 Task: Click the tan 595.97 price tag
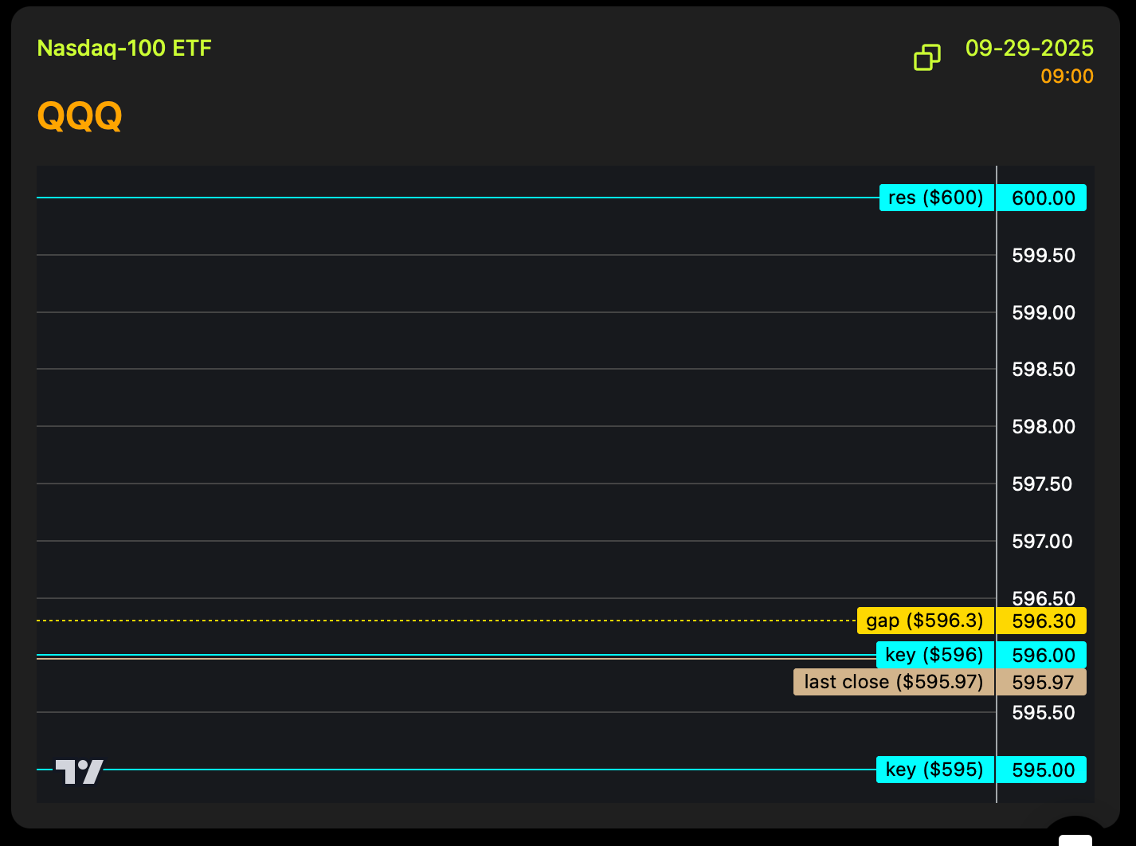click(1043, 683)
